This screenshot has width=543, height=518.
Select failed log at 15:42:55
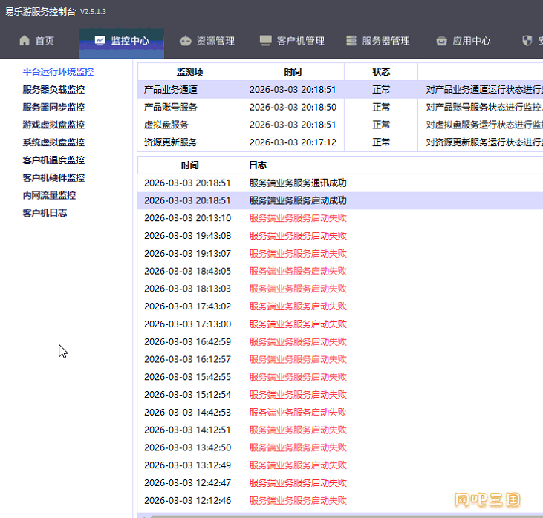[340, 377]
